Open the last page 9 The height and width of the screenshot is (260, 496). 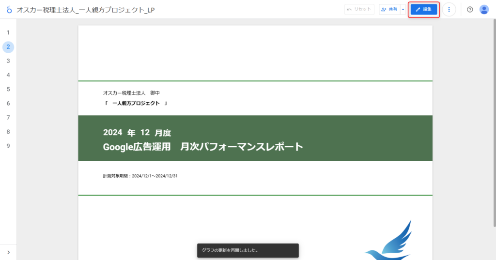tap(8, 146)
